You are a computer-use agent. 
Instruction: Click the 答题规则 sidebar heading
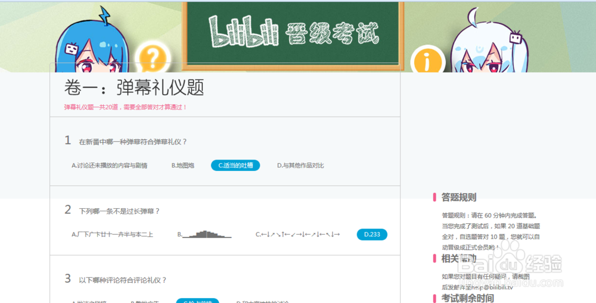[x=458, y=197]
